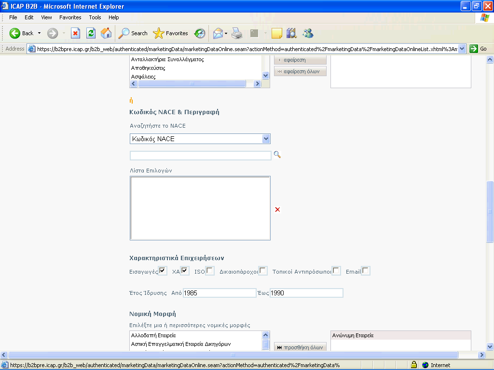Viewport: 494px width, 370px height.
Task: Uncheck the Εισαγωγές checkbox
Action: [162, 271]
